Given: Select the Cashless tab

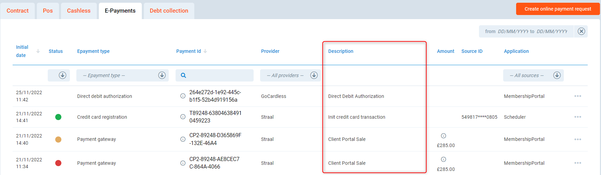Looking at the screenshot, I should (79, 11).
